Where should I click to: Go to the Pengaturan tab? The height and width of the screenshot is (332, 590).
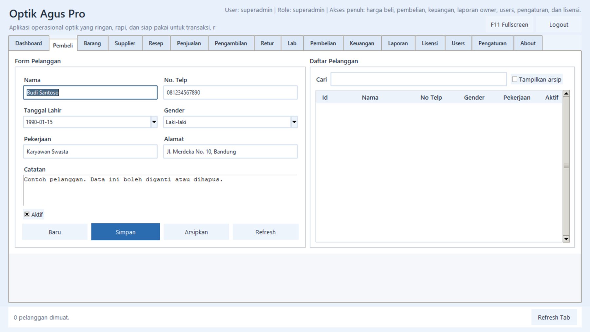point(492,43)
